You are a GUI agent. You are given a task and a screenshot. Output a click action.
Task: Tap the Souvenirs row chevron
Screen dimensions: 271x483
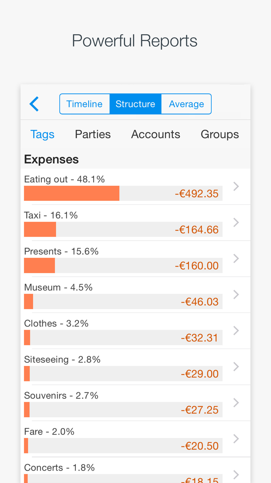(x=236, y=403)
